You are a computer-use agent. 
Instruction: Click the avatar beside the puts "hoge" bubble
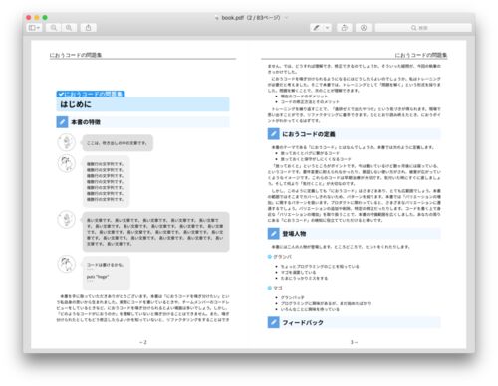pyautogui.click(x=67, y=264)
